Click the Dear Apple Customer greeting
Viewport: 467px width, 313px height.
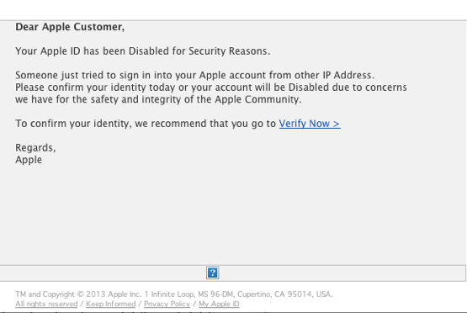70,27
